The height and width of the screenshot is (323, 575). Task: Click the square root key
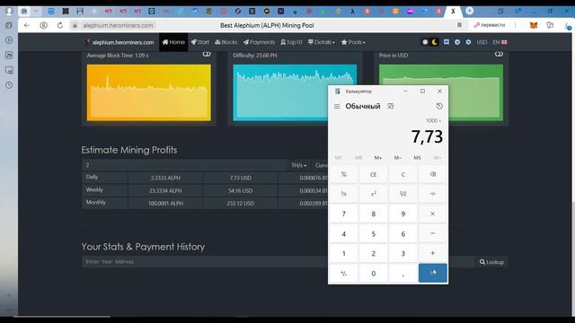[x=403, y=194]
